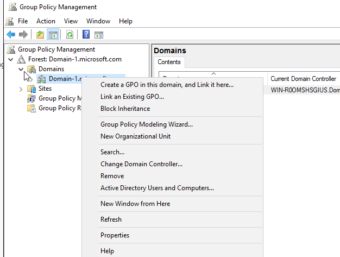Image resolution: width=340 pixels, height=257 pixels.
Task: Select Remove from the context menu
Action: 173,176
